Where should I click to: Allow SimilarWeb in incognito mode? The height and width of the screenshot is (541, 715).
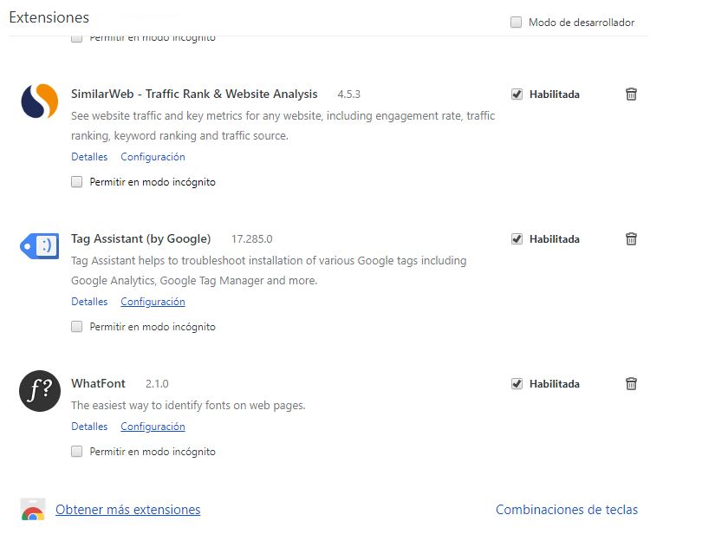pyautogui.click(x=76, y=182)
